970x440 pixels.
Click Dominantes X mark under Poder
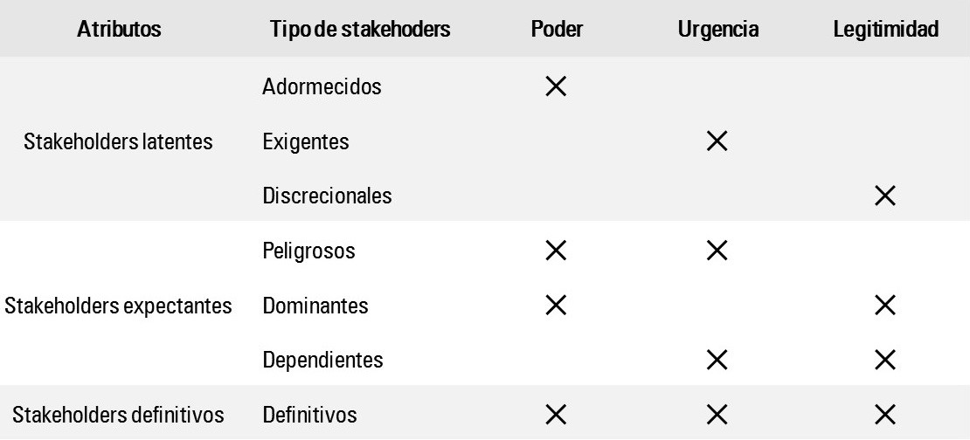556,306
